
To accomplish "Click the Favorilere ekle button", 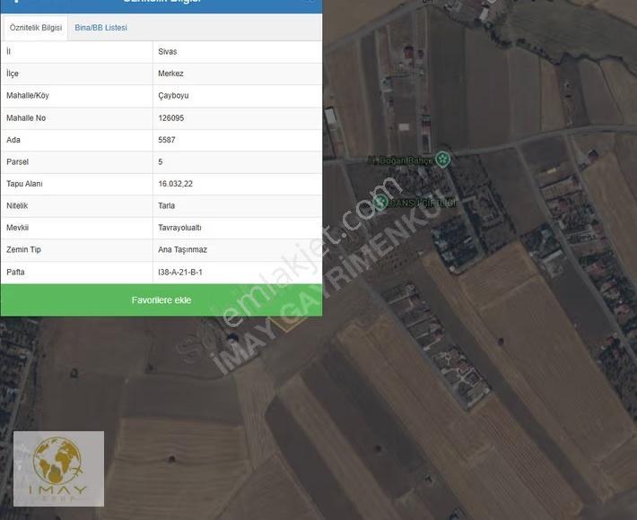I will [161, 300].
